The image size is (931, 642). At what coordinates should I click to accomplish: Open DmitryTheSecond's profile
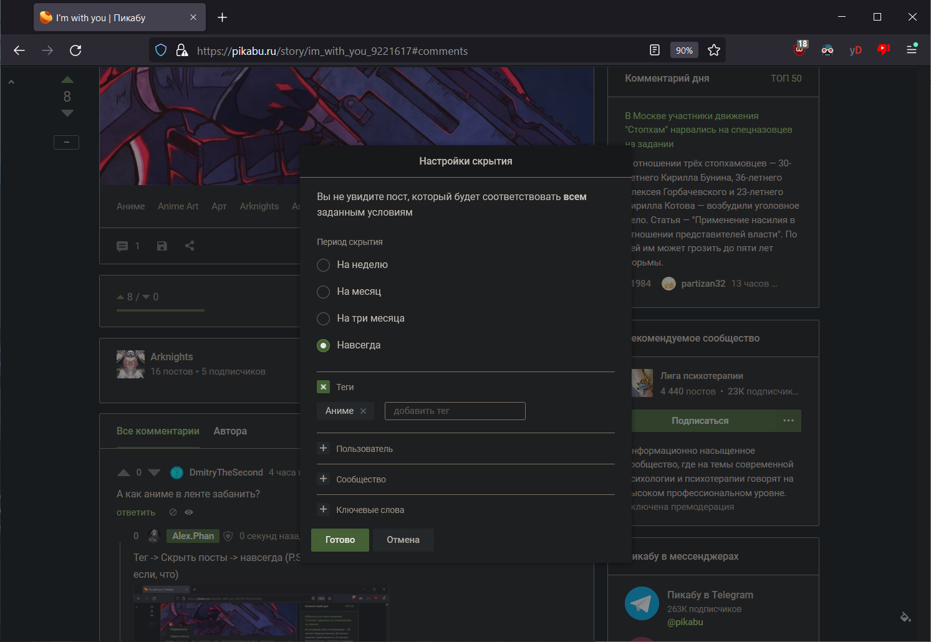tap(226, 472)
